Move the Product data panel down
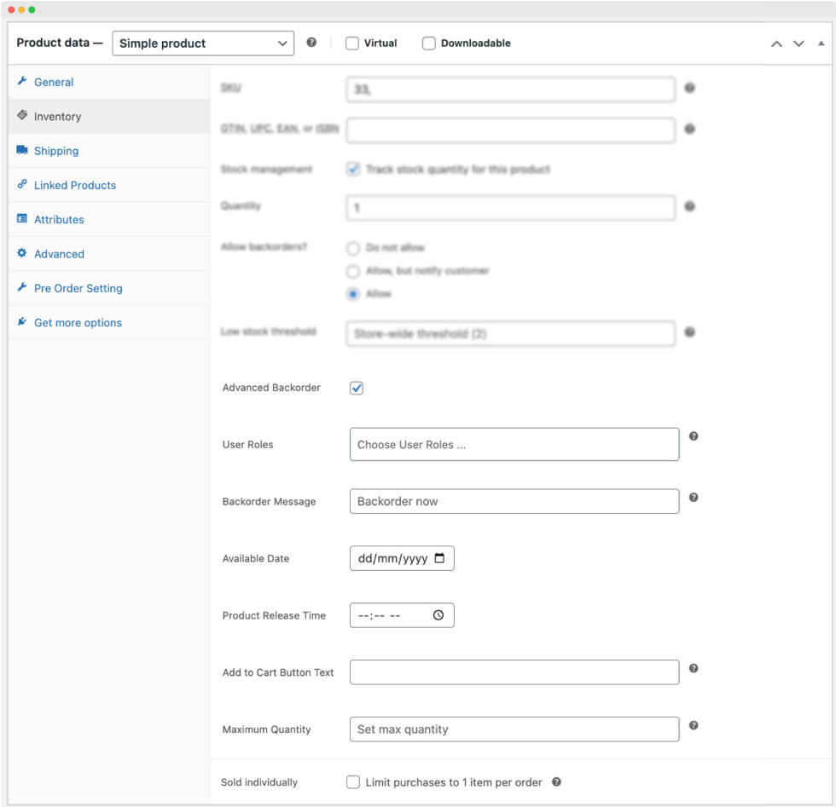 [x=798, y=43]
